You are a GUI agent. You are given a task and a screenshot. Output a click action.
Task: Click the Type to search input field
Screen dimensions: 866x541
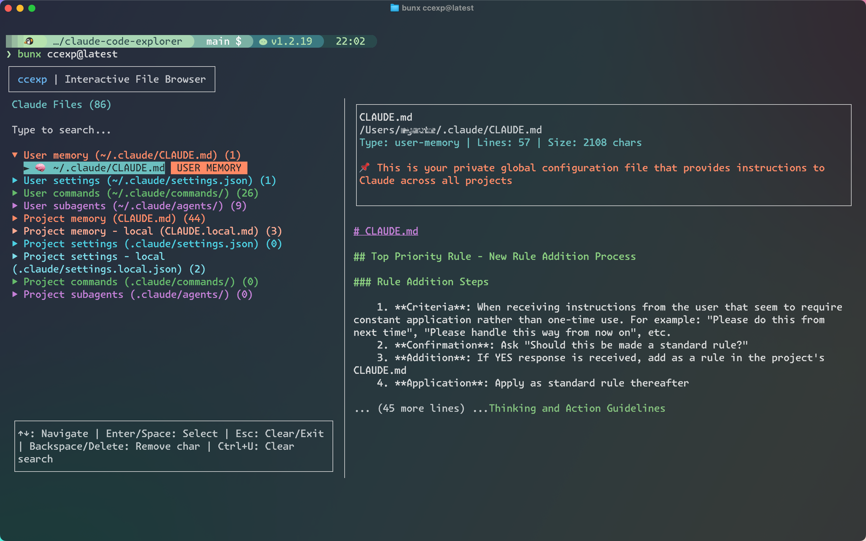pyautogui.click(x=61, y=130)
